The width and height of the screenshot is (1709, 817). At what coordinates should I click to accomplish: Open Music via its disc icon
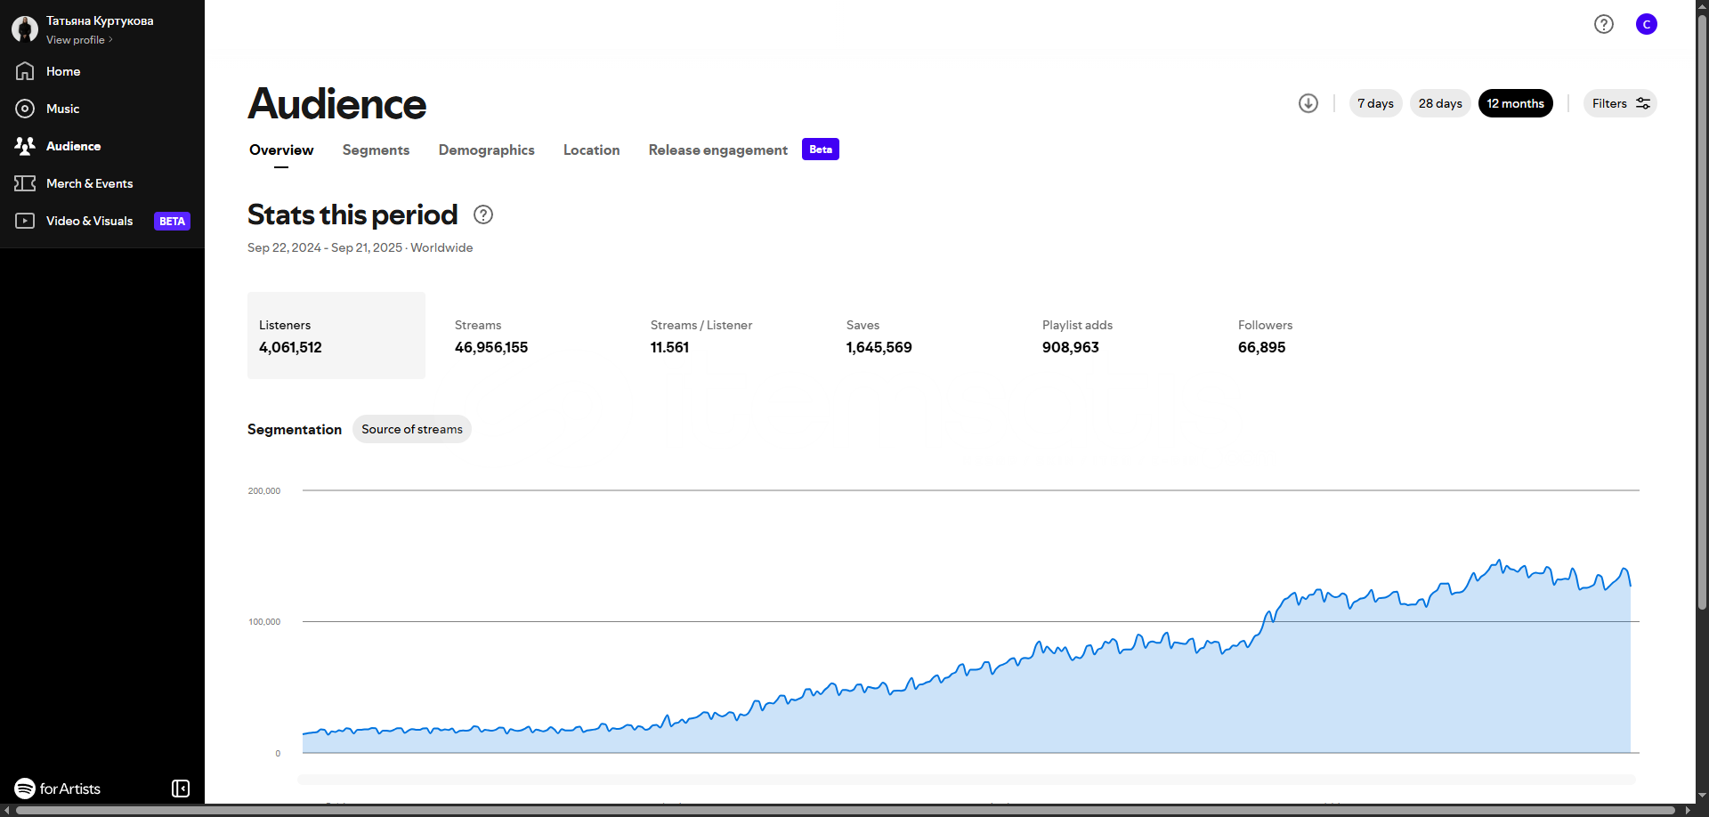25,109
